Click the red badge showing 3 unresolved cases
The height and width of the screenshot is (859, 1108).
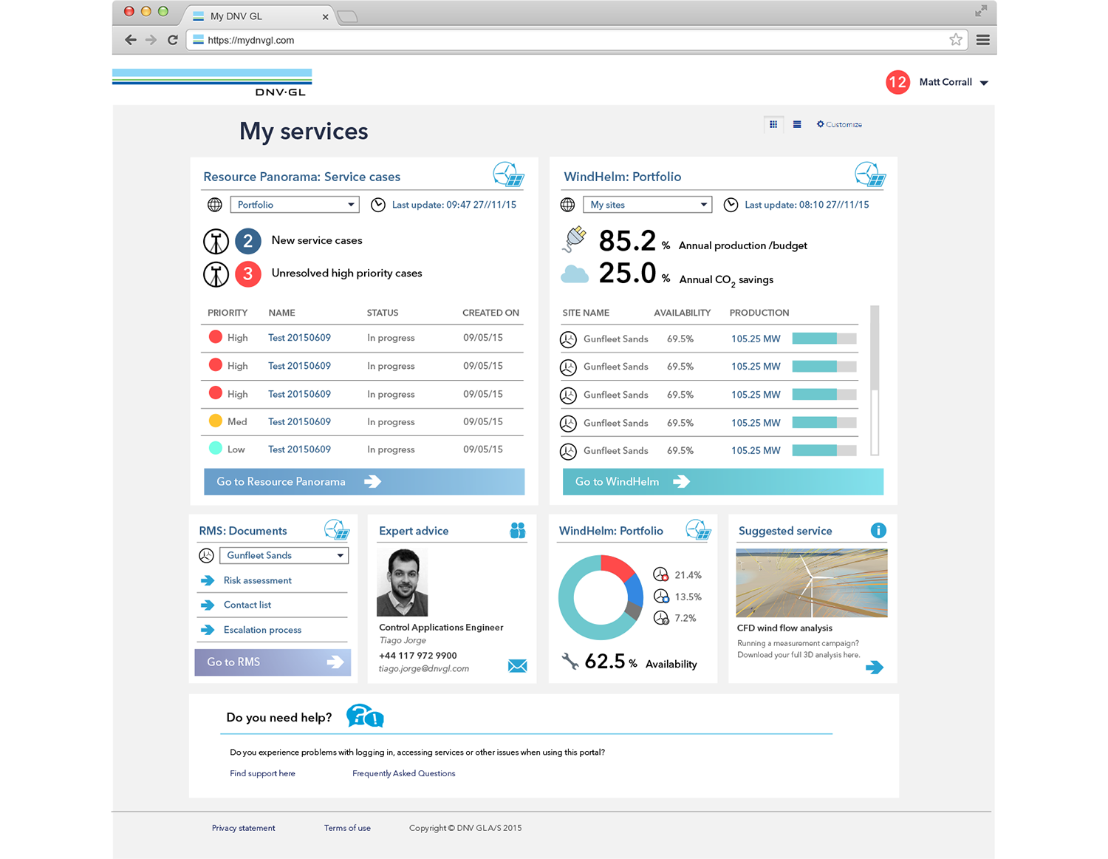[248, 274]
